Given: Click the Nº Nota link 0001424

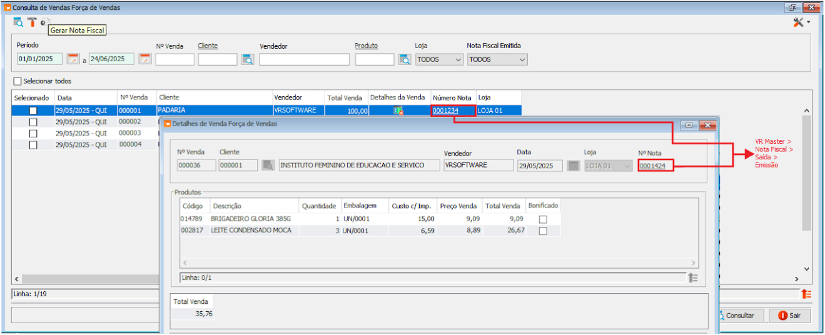Looking at the screenshot, I should click(652, 166).
